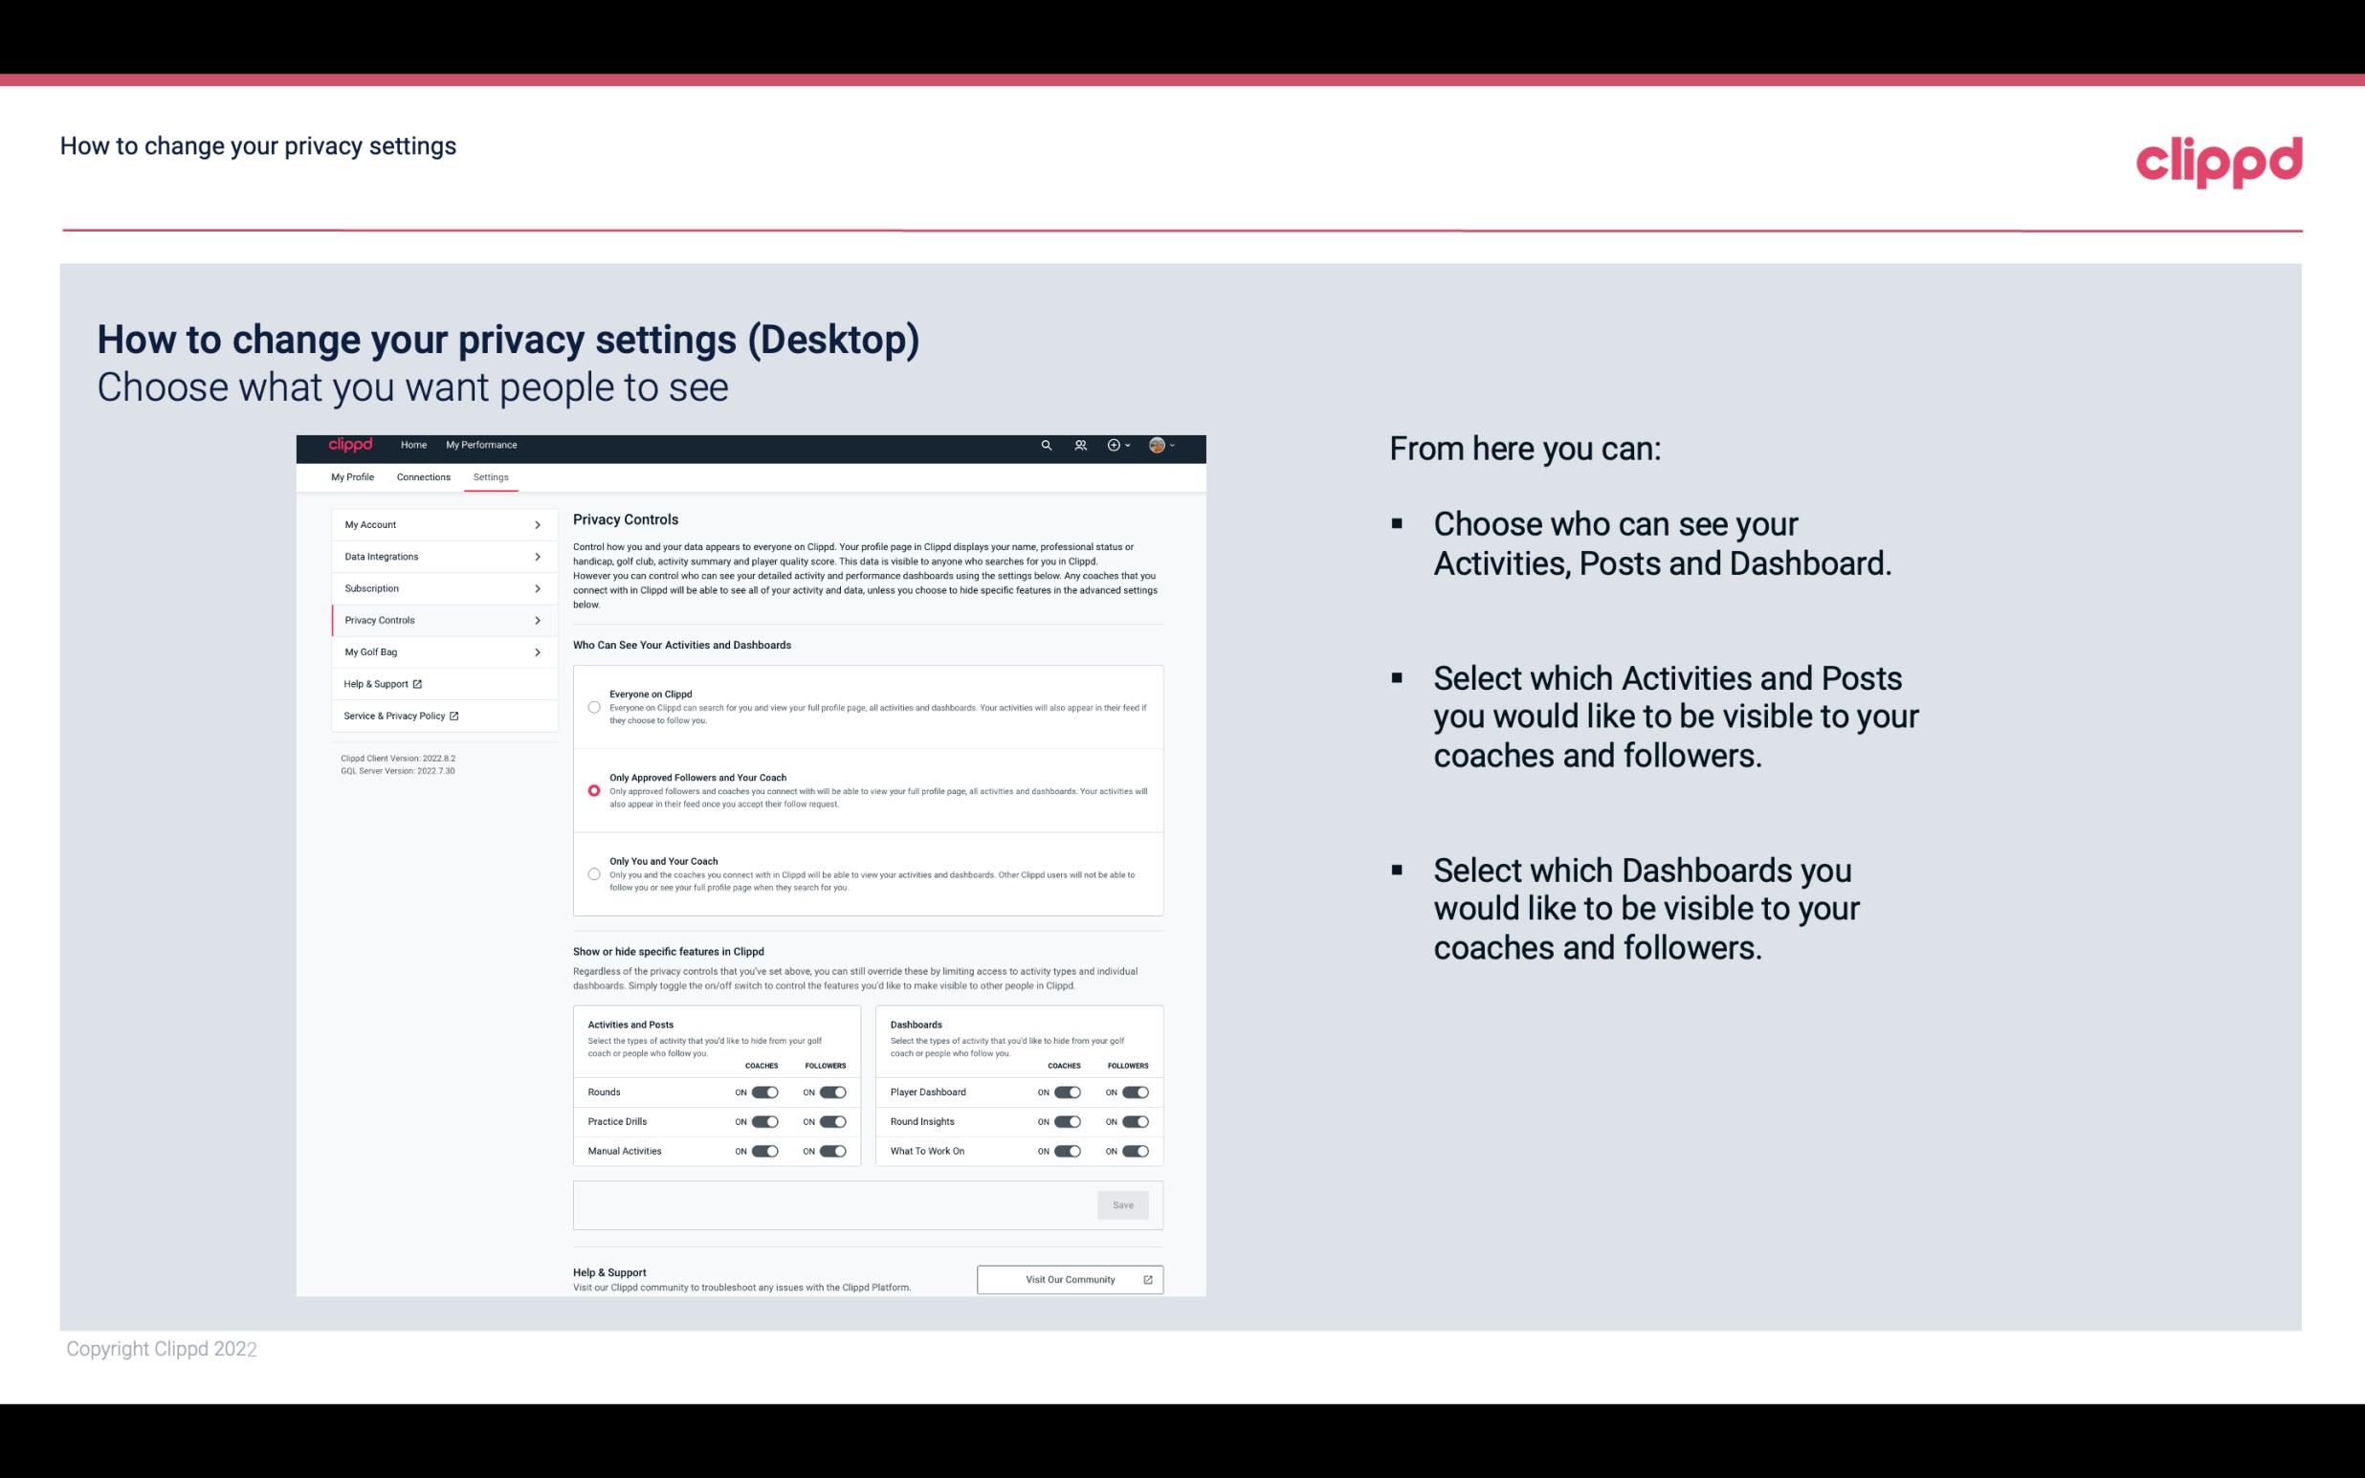Open the My Account settings icon
Viewport: 2365px width, 1478px height.
click(535, 524)
